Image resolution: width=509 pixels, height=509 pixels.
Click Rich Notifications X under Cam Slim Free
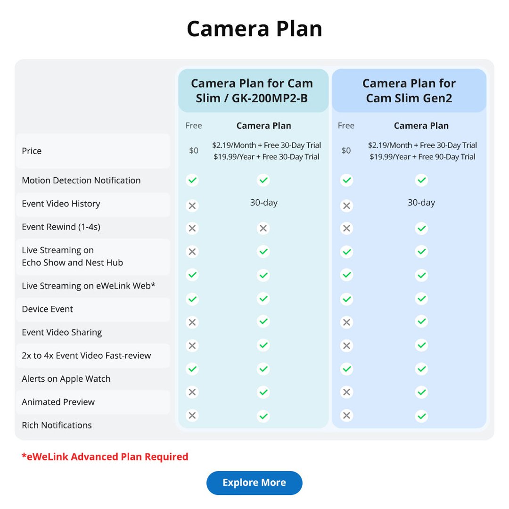coord(192,415)
